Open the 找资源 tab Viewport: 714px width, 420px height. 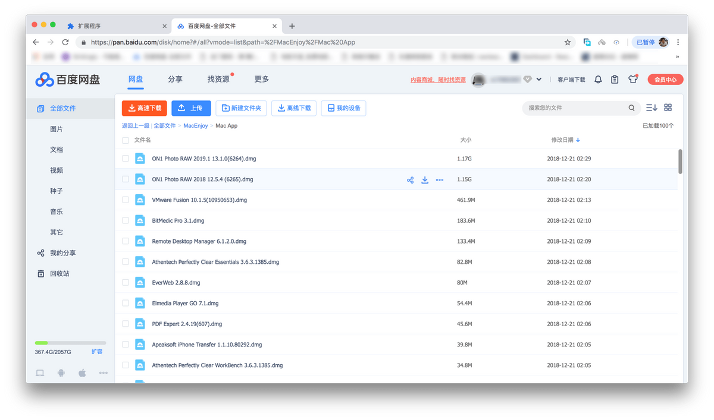[x=218, y=79]
